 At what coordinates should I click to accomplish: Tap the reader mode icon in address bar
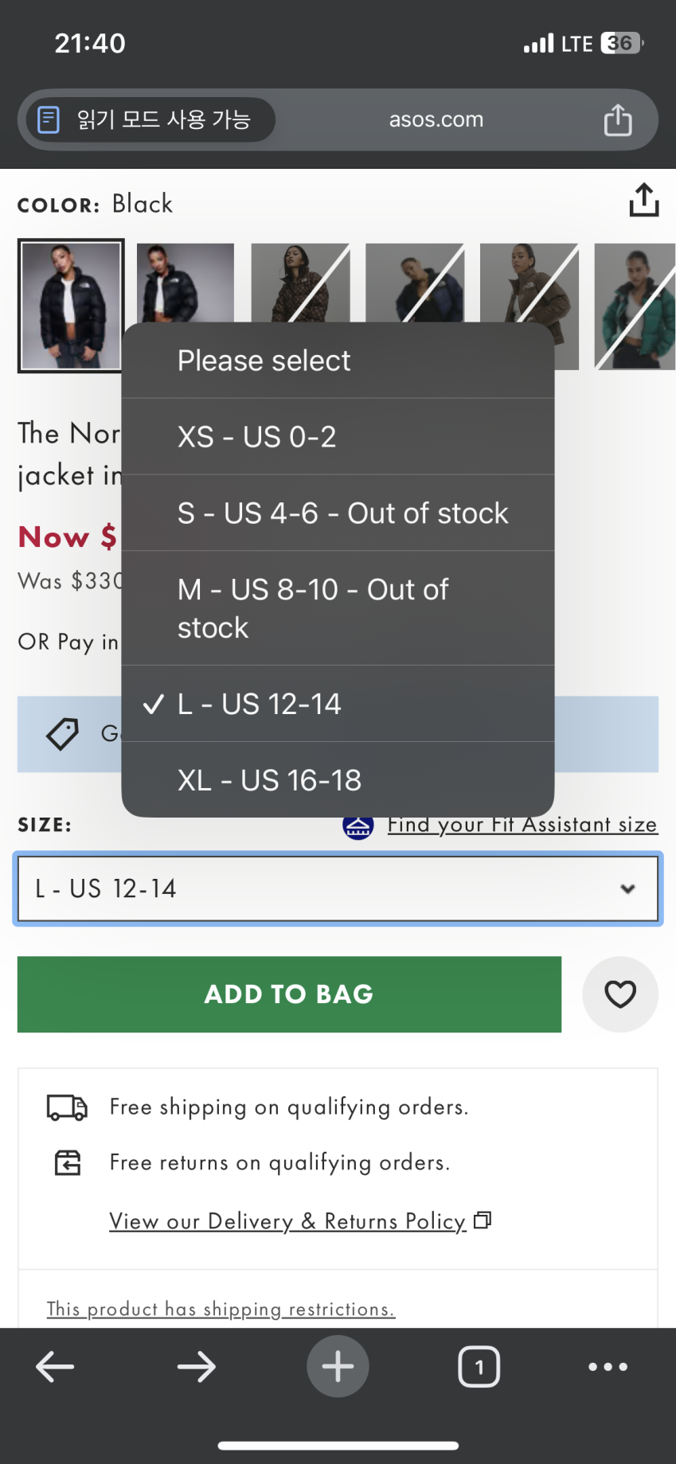(49, 120)
